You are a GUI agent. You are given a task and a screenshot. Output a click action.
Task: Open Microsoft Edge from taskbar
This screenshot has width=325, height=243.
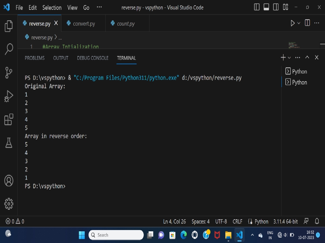click(x=184, y=235)
